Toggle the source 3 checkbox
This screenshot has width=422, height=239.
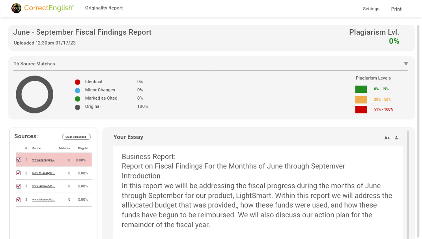tap(19, 186)
